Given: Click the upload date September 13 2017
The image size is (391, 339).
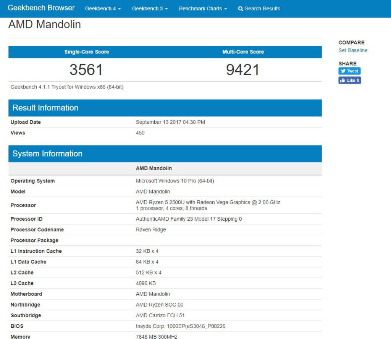Looking at the screenshot, I should (170, 122).
